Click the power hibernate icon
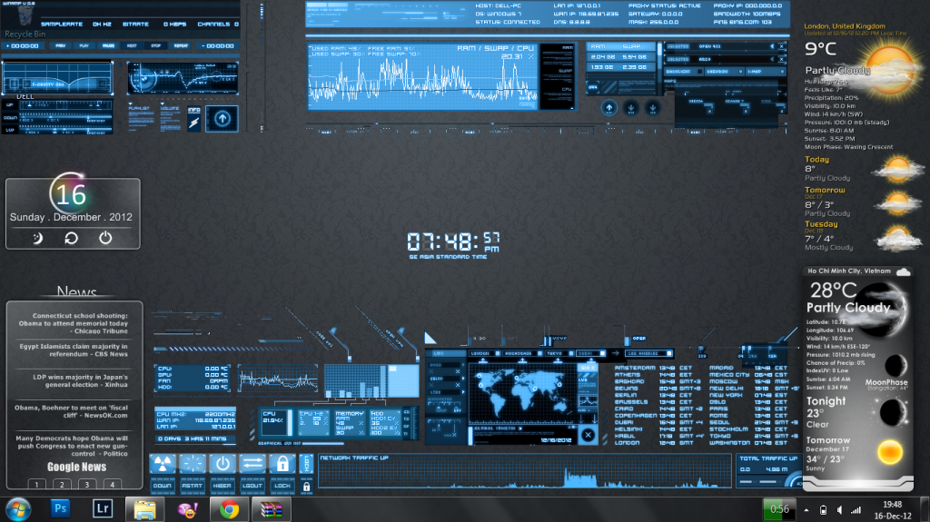 (223, 464)
